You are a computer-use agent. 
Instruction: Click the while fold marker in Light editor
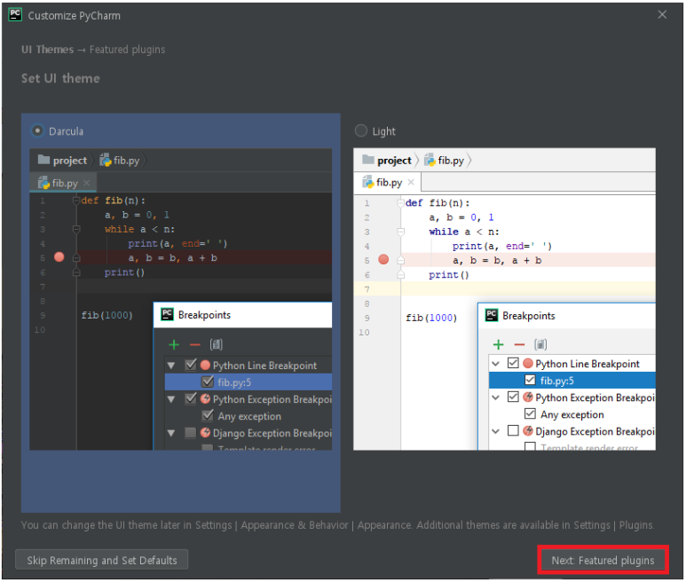click(x=401, y=232)
